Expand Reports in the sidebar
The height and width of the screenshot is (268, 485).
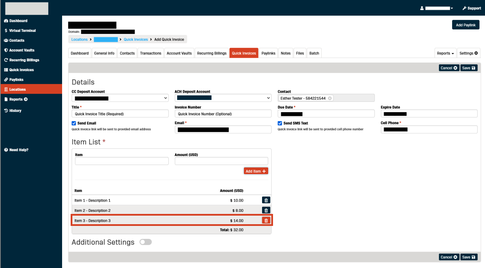[x=16, y=99]
